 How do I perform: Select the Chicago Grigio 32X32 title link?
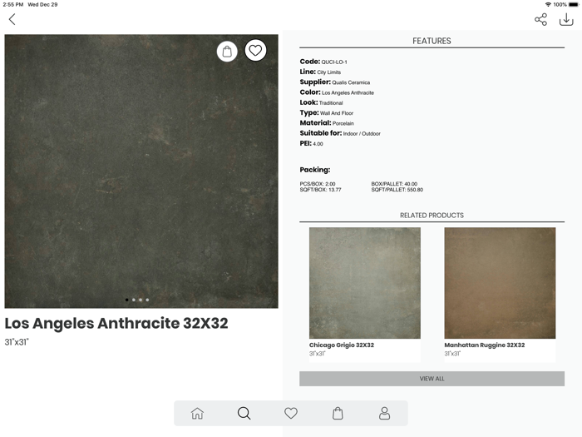pos(342,345)
